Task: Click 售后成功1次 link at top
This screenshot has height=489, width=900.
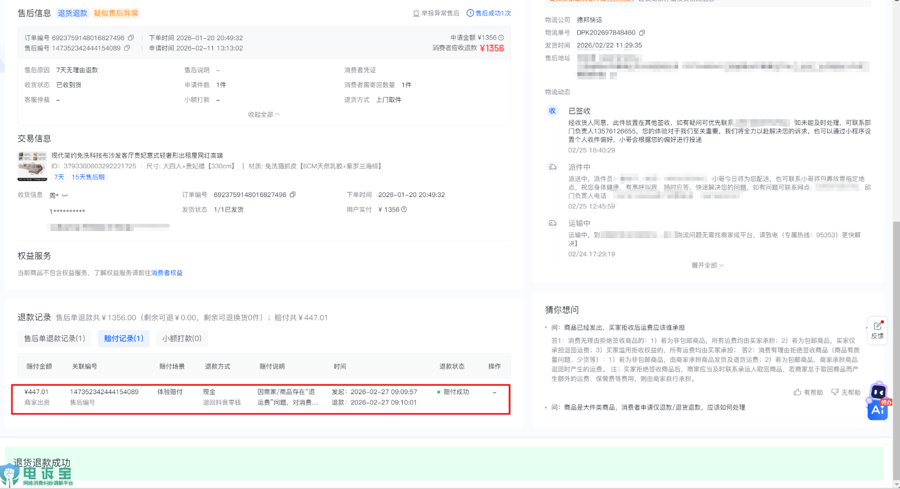Action: (489, 13)
